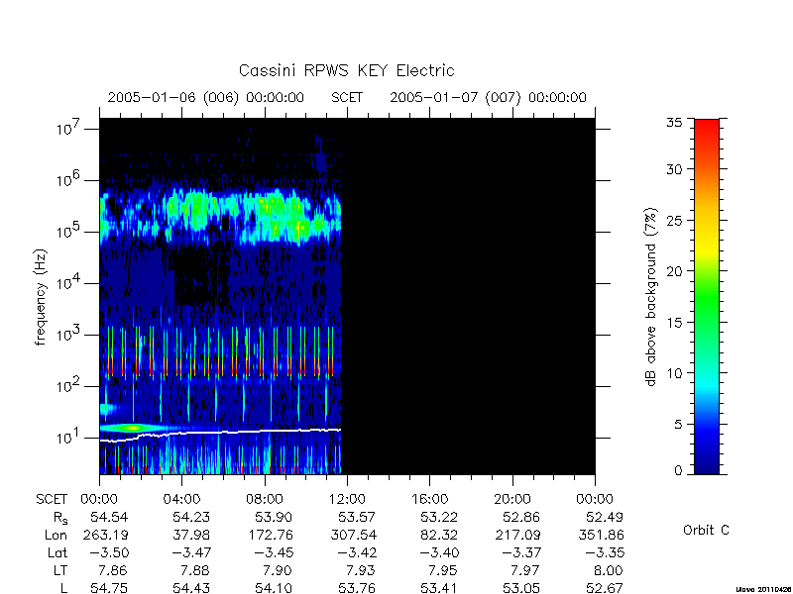Image resolution: width=793 pixels, height=594 pixels.
Task: Click the time axis label '04:00'
Action: pyautogui.click(x=181, y=500)
